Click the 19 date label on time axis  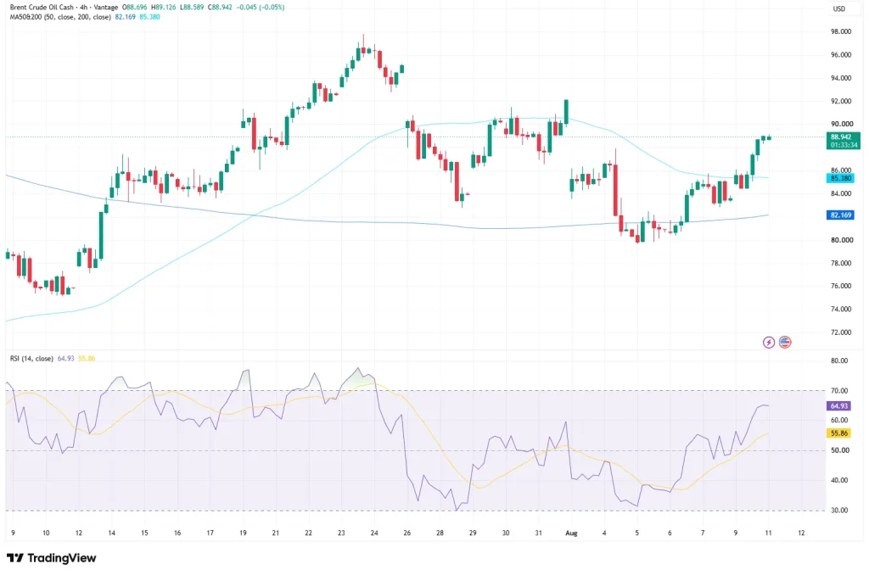tap(243, 533)
